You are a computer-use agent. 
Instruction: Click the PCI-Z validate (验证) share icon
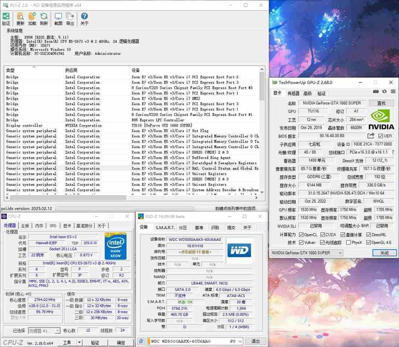[6, 16]
